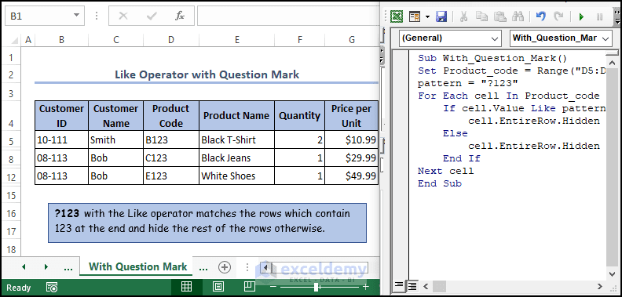The image size is (622, 297).
Task: Click the Smith customer name cell
Action: tap(115, 139)
